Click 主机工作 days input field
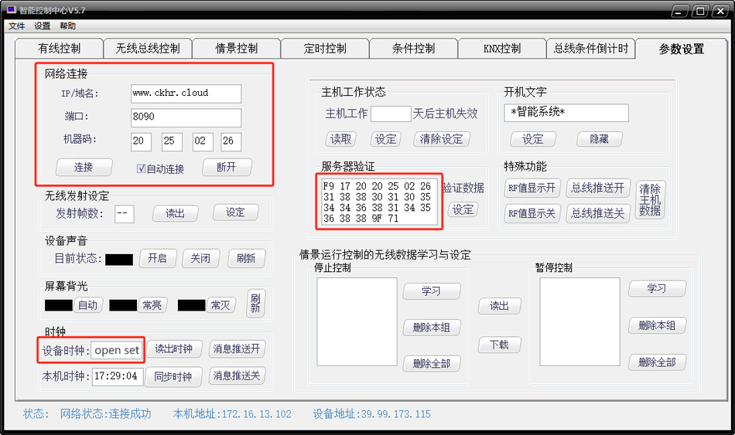Screen dimensions: 735x435 tap(391, 114)
